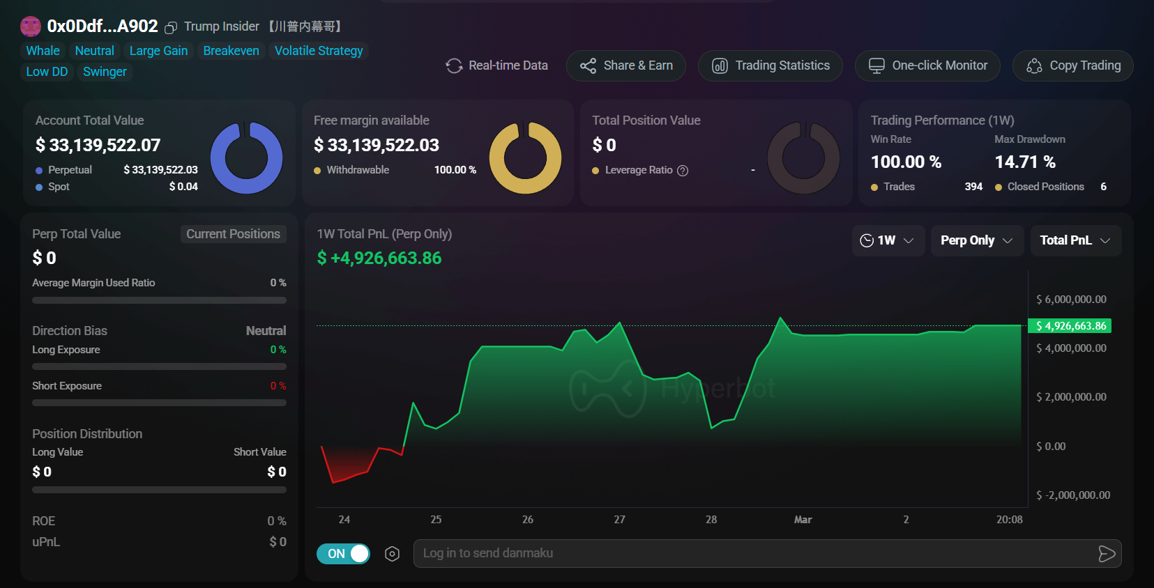Expand the Total PnL metric dropdown
Viewport: 1154px width, 588px height.
(x=1075, y=240)
